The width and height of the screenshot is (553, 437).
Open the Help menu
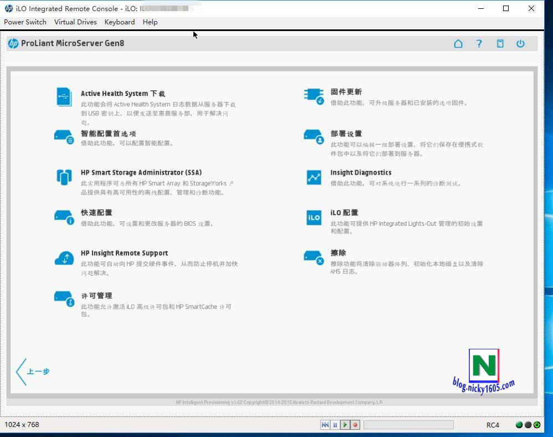click(x=150, y=22)
